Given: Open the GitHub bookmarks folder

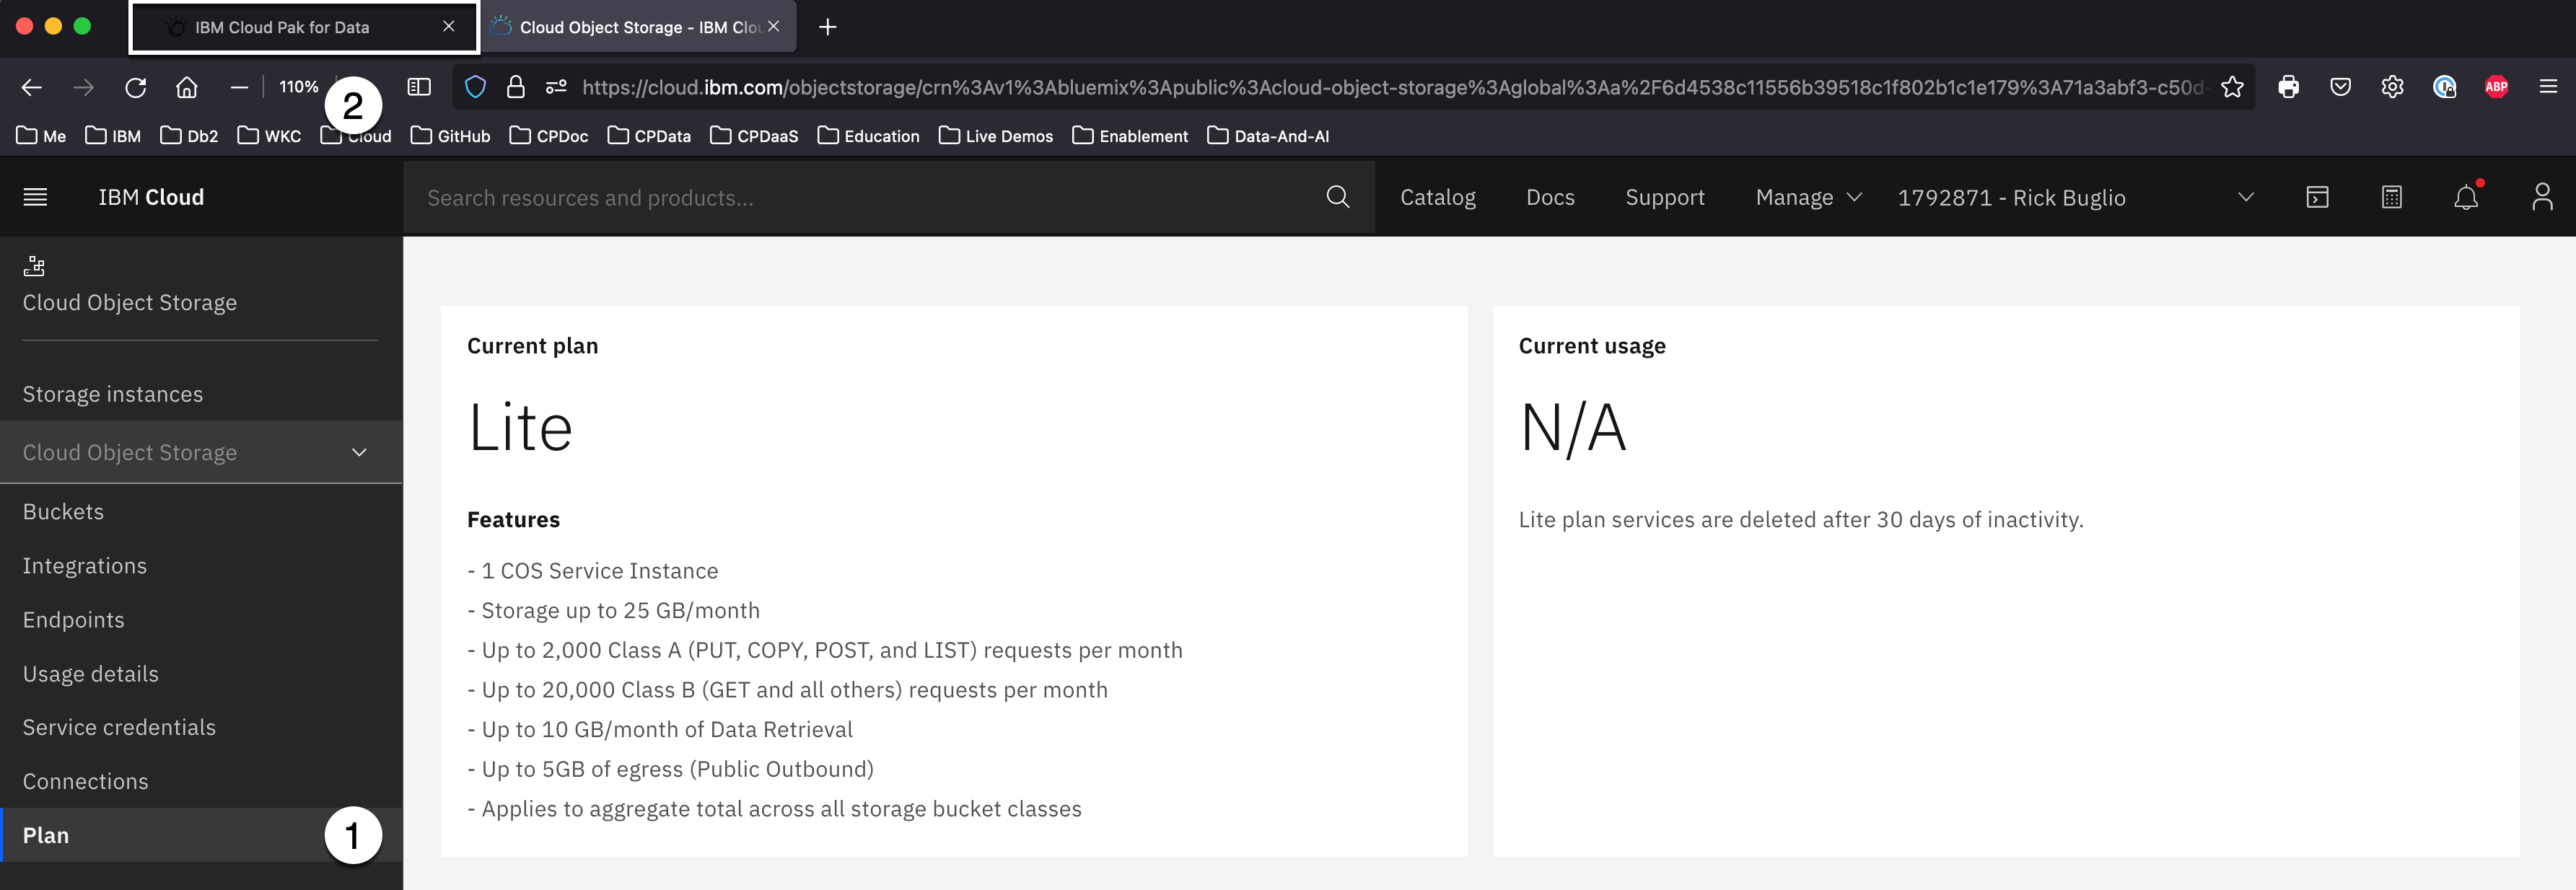Looking at the screenshot, I should pyautogui.click(x=451, y=136).
